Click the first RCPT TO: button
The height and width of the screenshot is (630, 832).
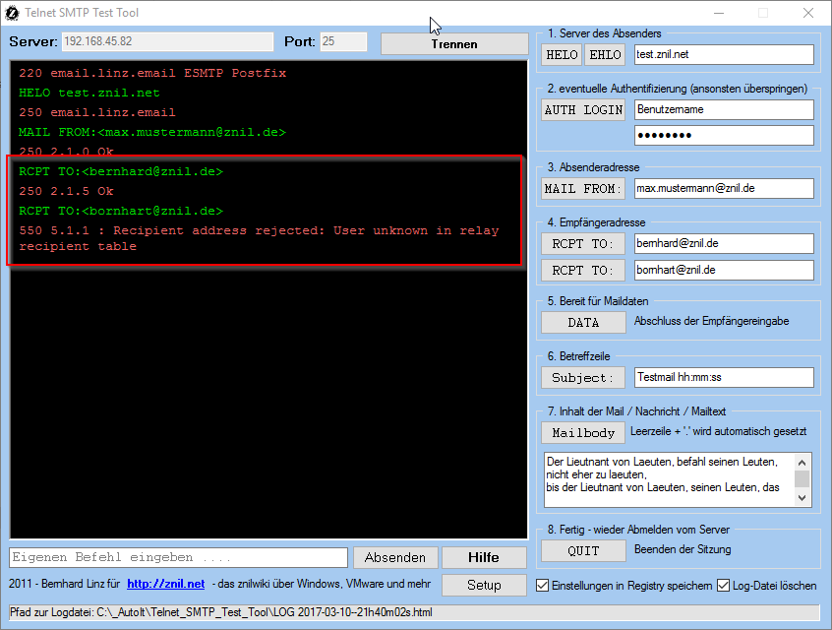click(583, 243)
